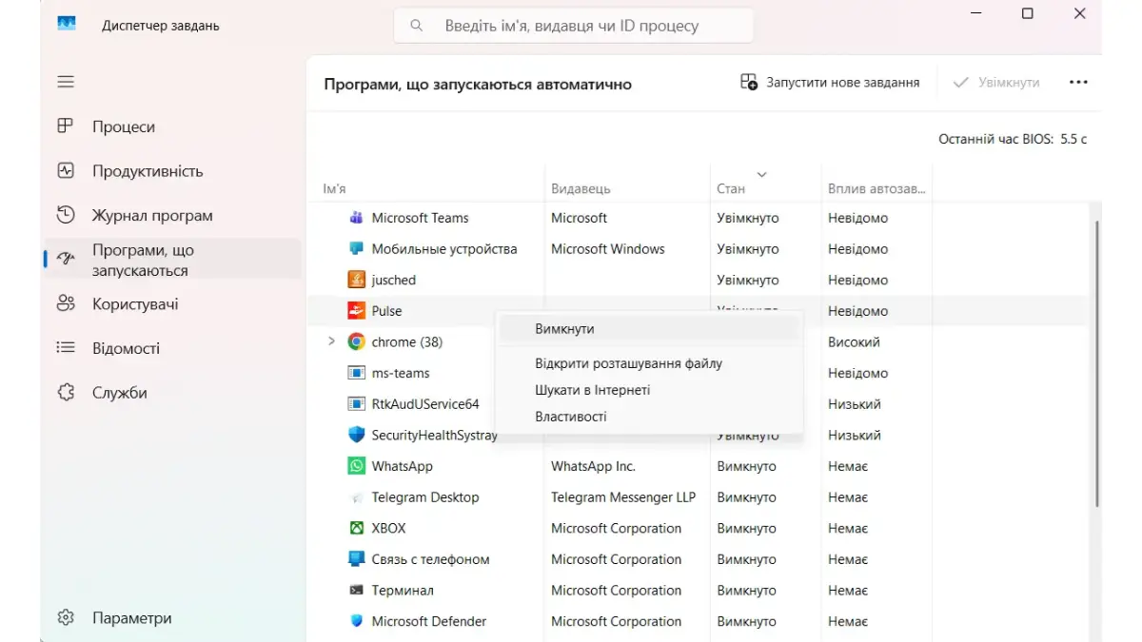
Task: Click the search magnifier icon
Action: 417,26
